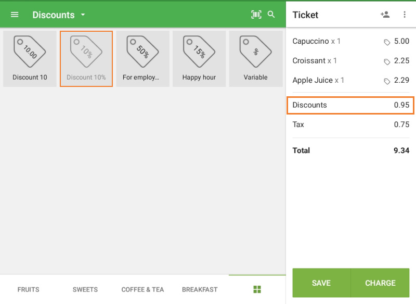This screenshot has width=416, height=304.
Task: Select the Discount 10% tile
Action: pyautogui.click(x=86, y=57)
